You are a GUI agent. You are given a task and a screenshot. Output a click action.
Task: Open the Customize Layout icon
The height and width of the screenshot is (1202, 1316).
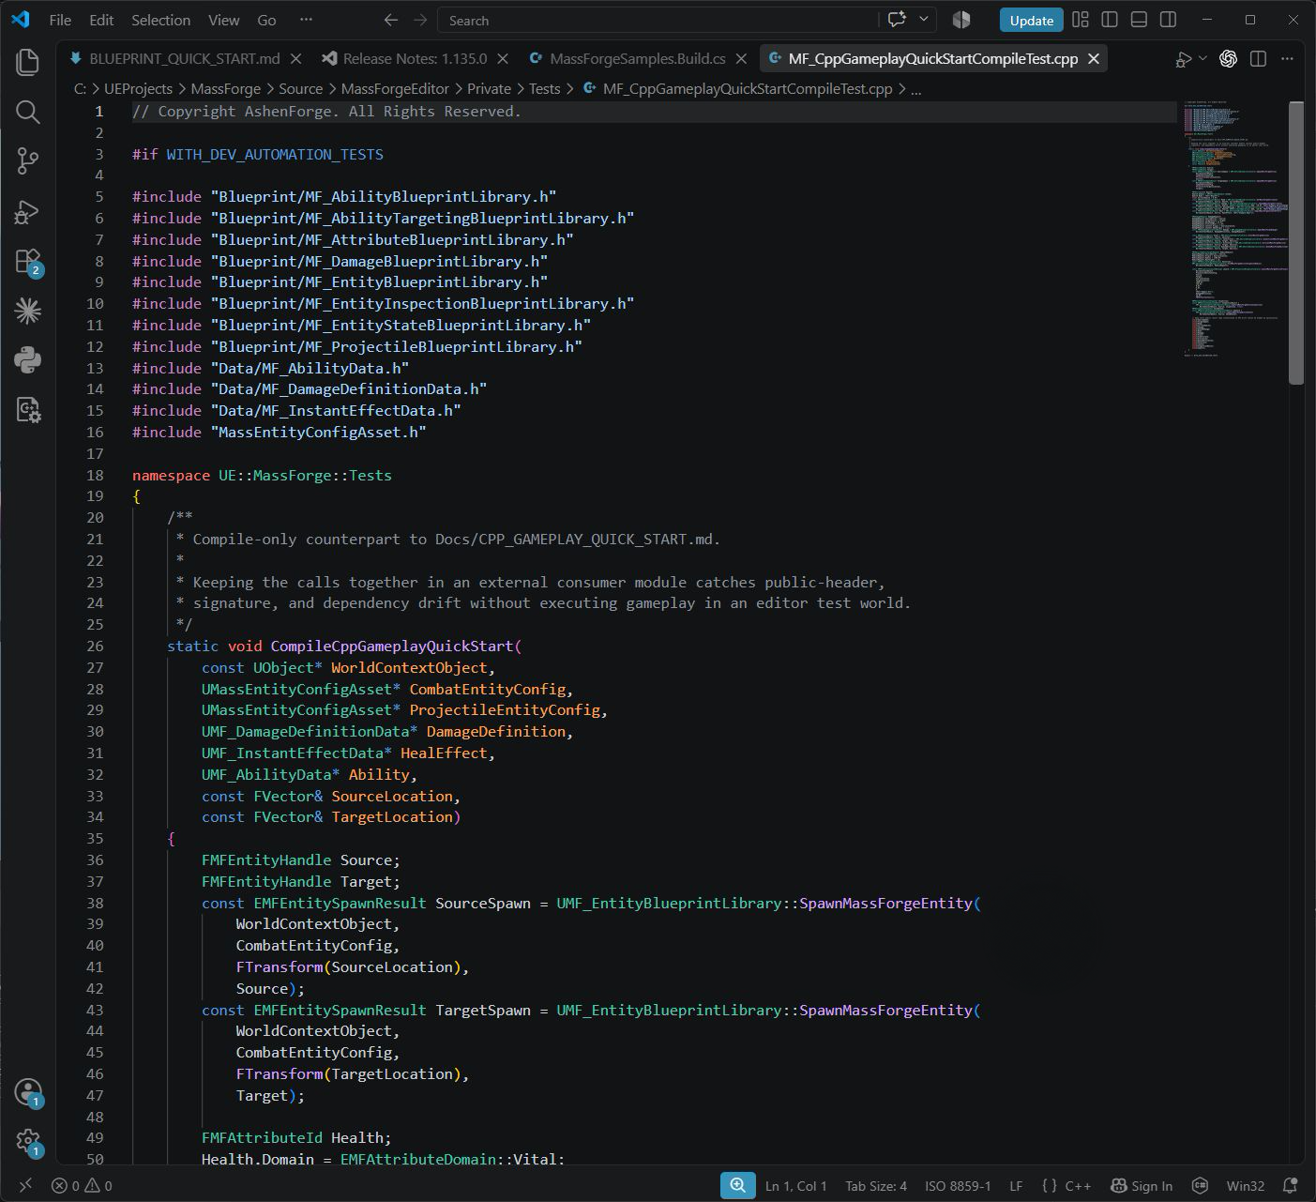click(x=1081, y=20)
